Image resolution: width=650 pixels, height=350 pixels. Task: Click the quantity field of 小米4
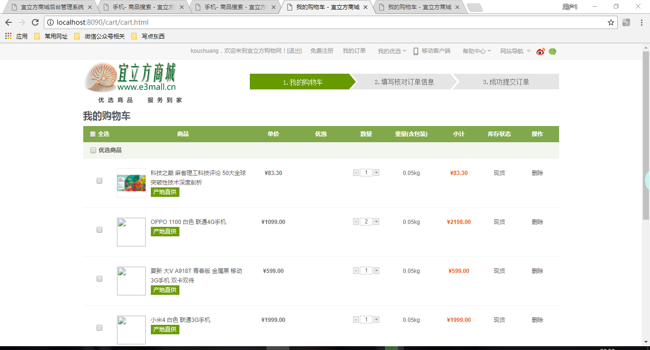coord(366,320)
